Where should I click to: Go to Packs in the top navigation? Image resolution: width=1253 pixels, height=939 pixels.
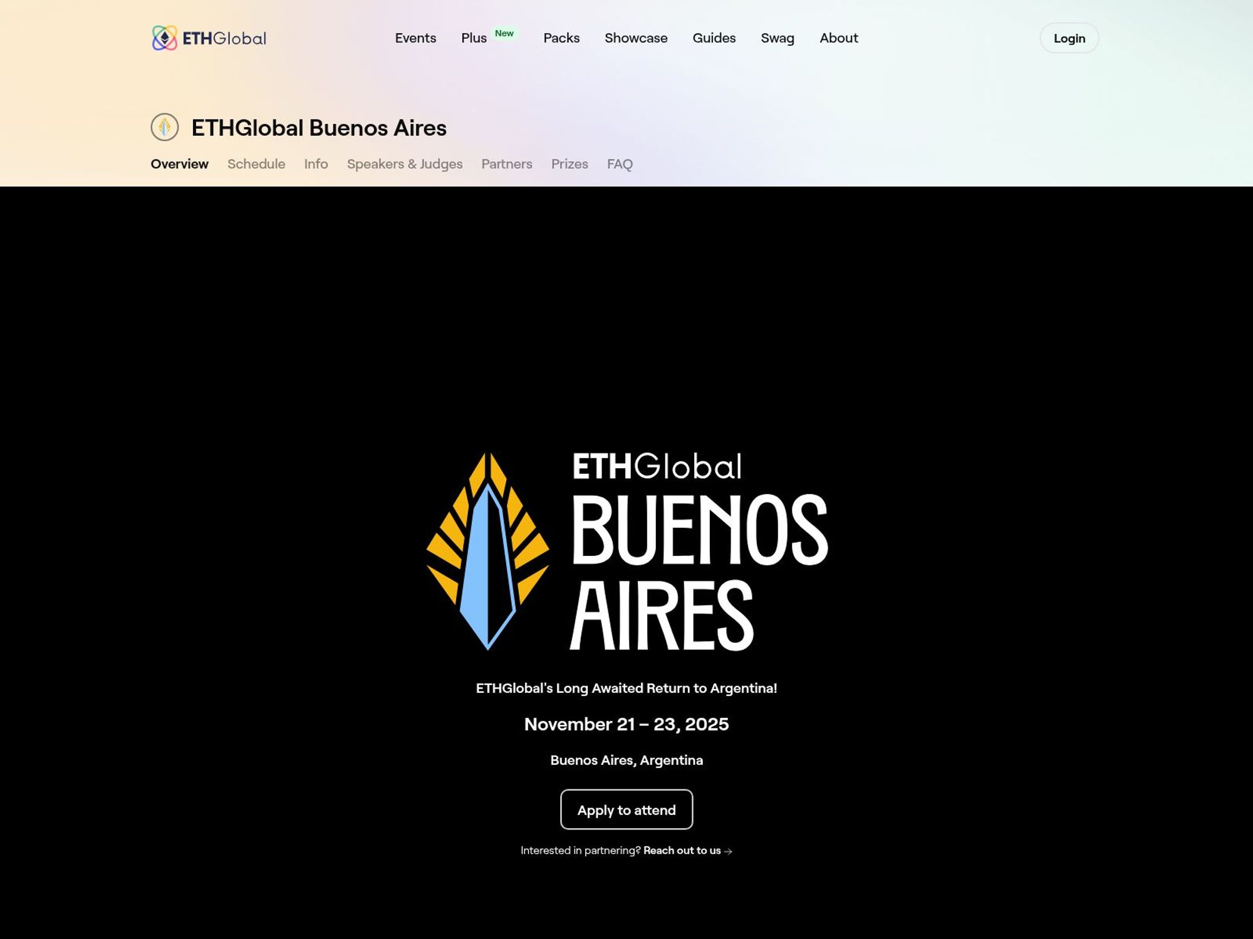pyautogui.click(x=561, y=38)
